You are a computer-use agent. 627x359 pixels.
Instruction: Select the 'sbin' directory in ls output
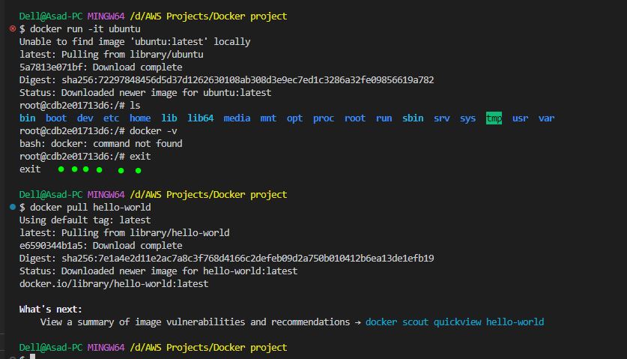413,118
